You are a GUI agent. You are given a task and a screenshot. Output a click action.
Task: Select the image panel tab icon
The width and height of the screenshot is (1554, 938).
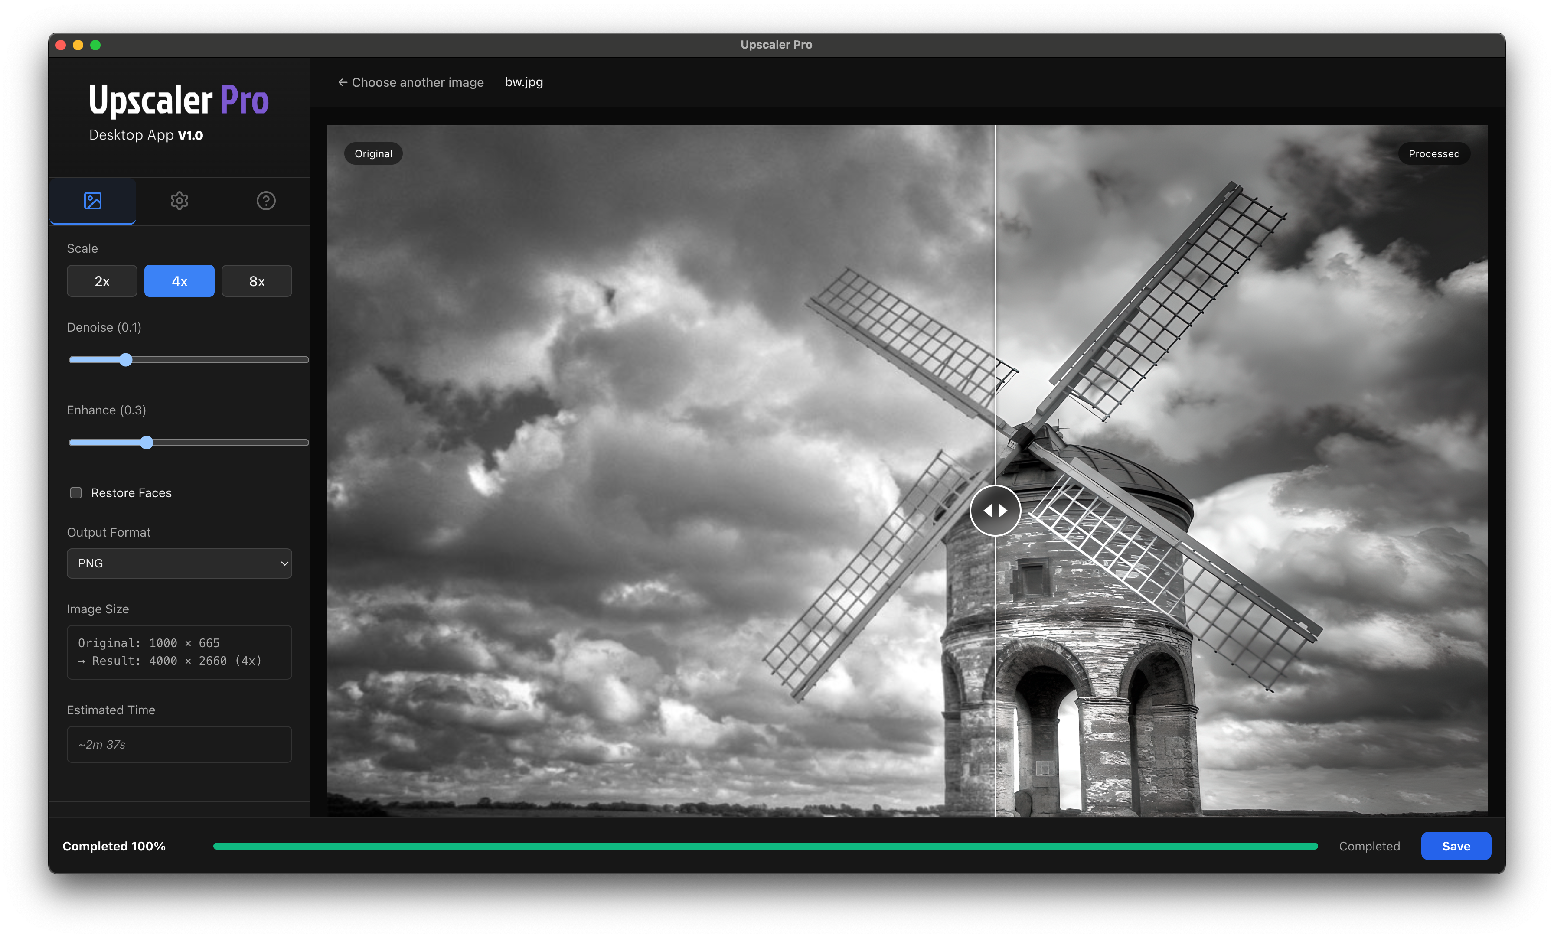93,201
